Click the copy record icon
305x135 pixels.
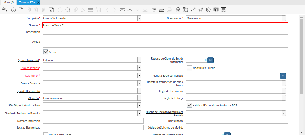28,10
